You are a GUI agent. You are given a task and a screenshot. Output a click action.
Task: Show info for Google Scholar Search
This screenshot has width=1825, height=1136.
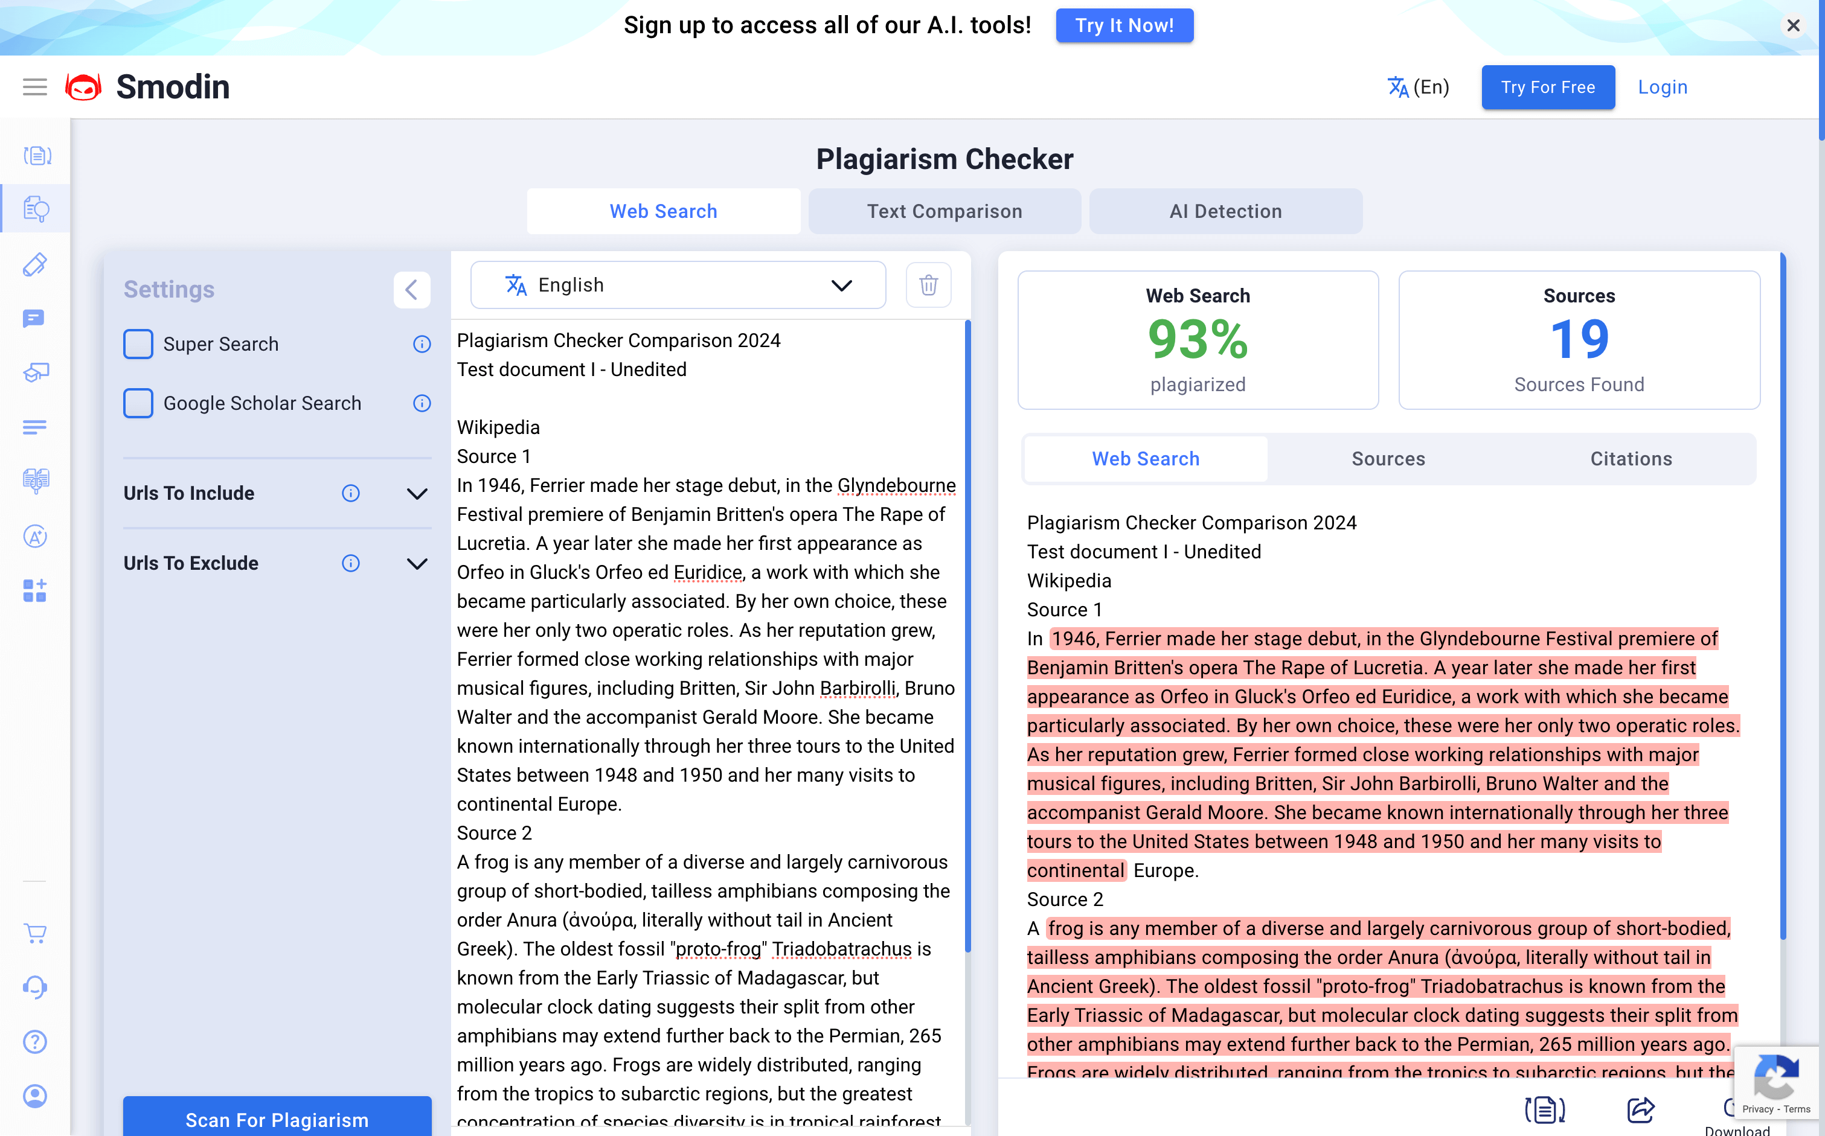pyautogui.click(x=422, y=403)
